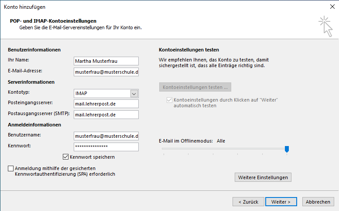Click the offline mode slider track middle
339x211 pixels.
coord(225,149)
